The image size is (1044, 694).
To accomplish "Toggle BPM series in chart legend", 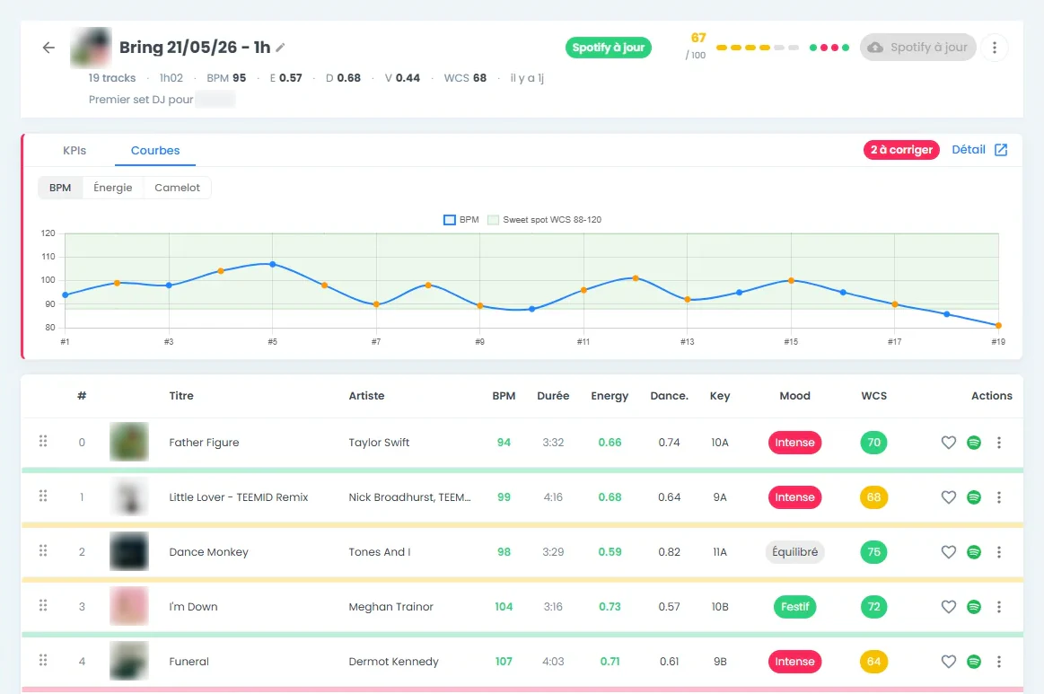I will 461,220.
